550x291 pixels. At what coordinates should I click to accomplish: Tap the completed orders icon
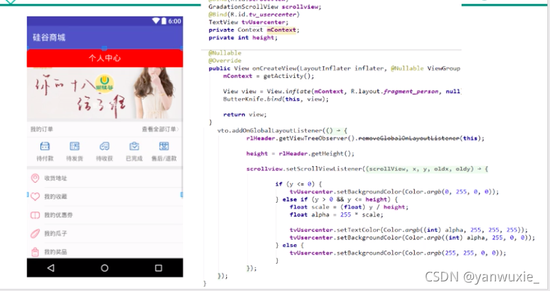(134, 146)
